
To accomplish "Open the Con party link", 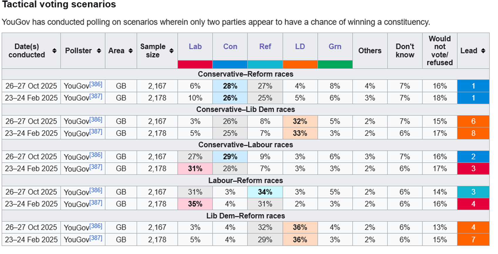I will (230, 46).
